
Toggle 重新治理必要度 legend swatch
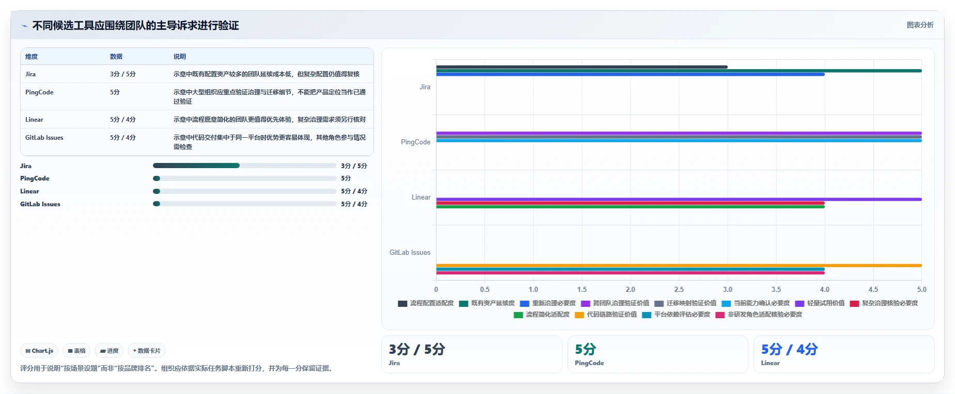[524, 303]
